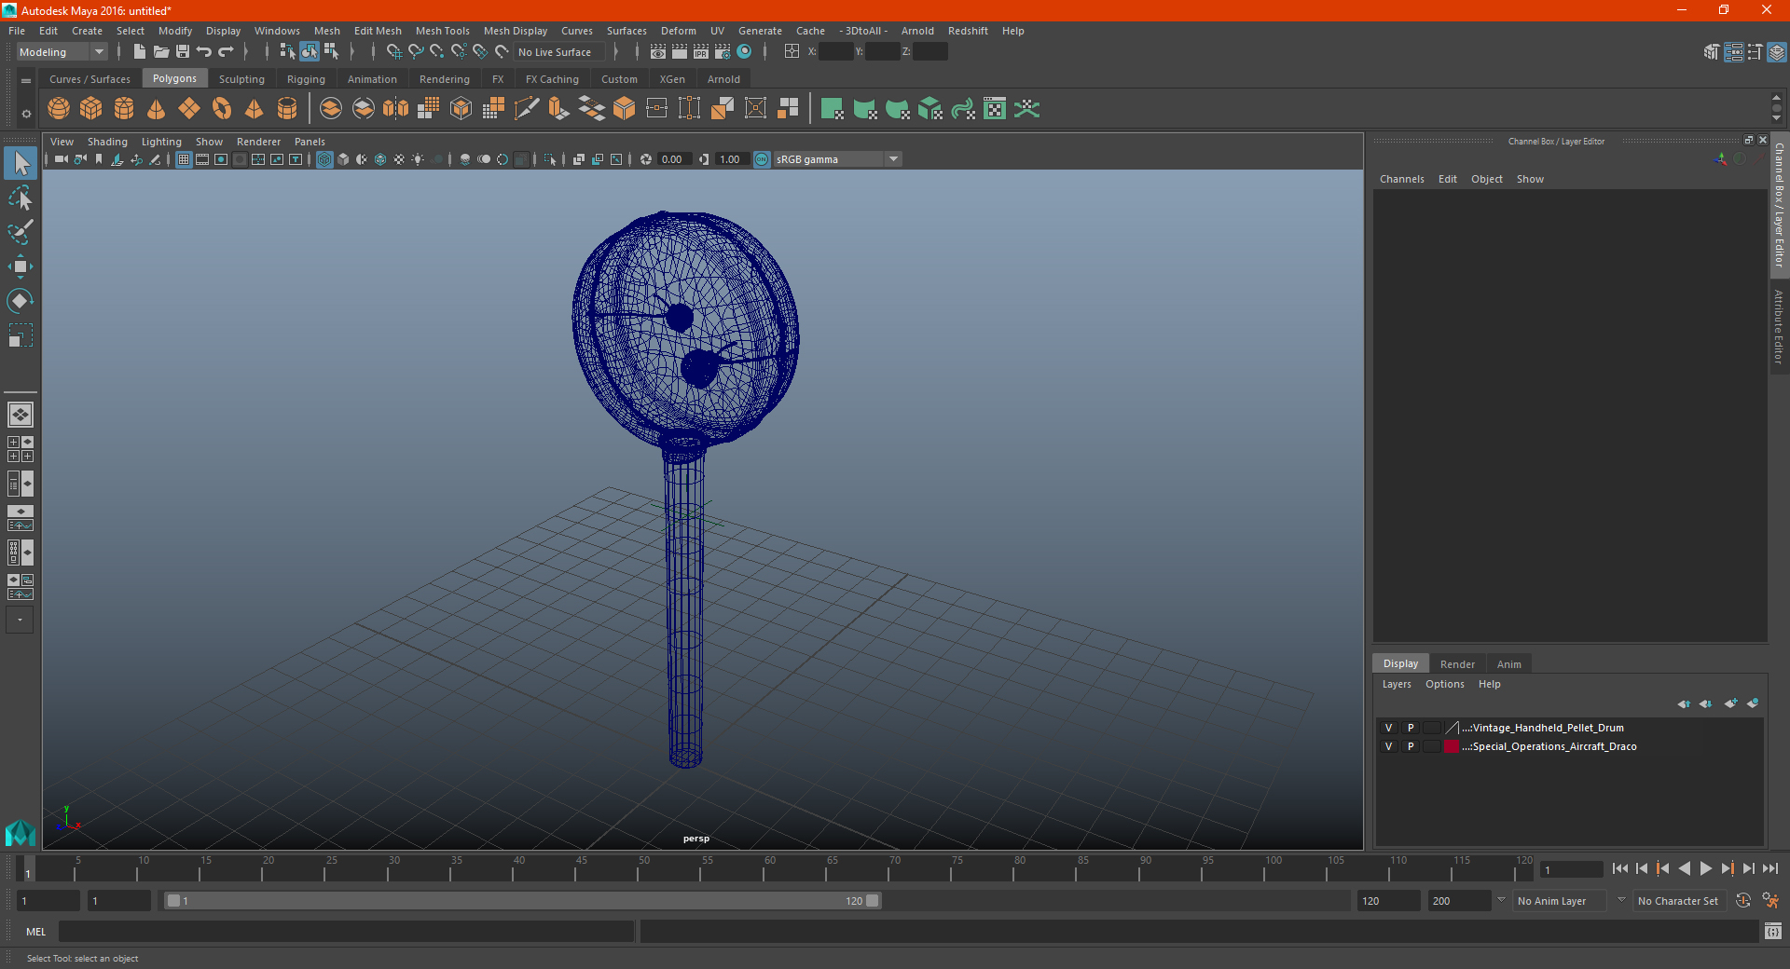Open the Layers menu in the layer editor
Screen dimensions: 1790x969
(1397, 684)
